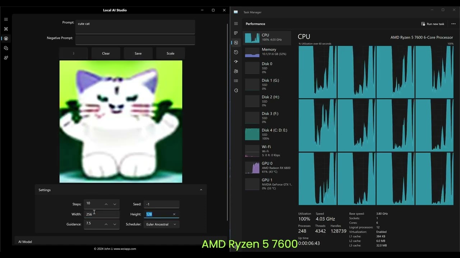Click the AMD Ryzen 5 7600 6-Core Processor text
This screenshot has height=258, width=460.
click(422, 38)
